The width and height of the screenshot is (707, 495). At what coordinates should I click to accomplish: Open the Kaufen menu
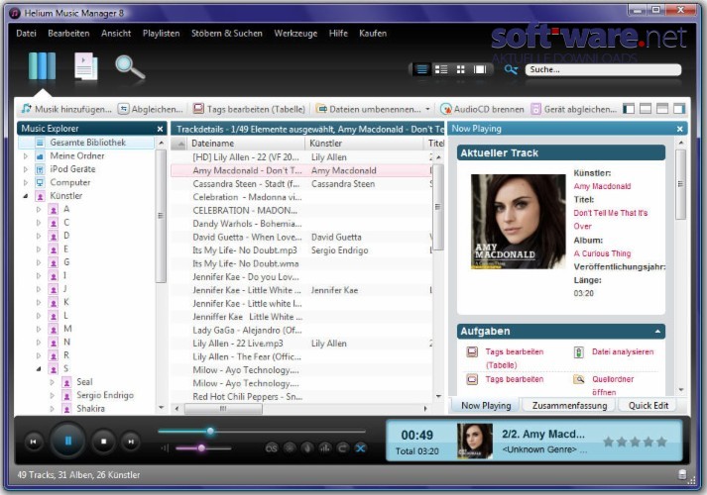click(x=373, y=34)
